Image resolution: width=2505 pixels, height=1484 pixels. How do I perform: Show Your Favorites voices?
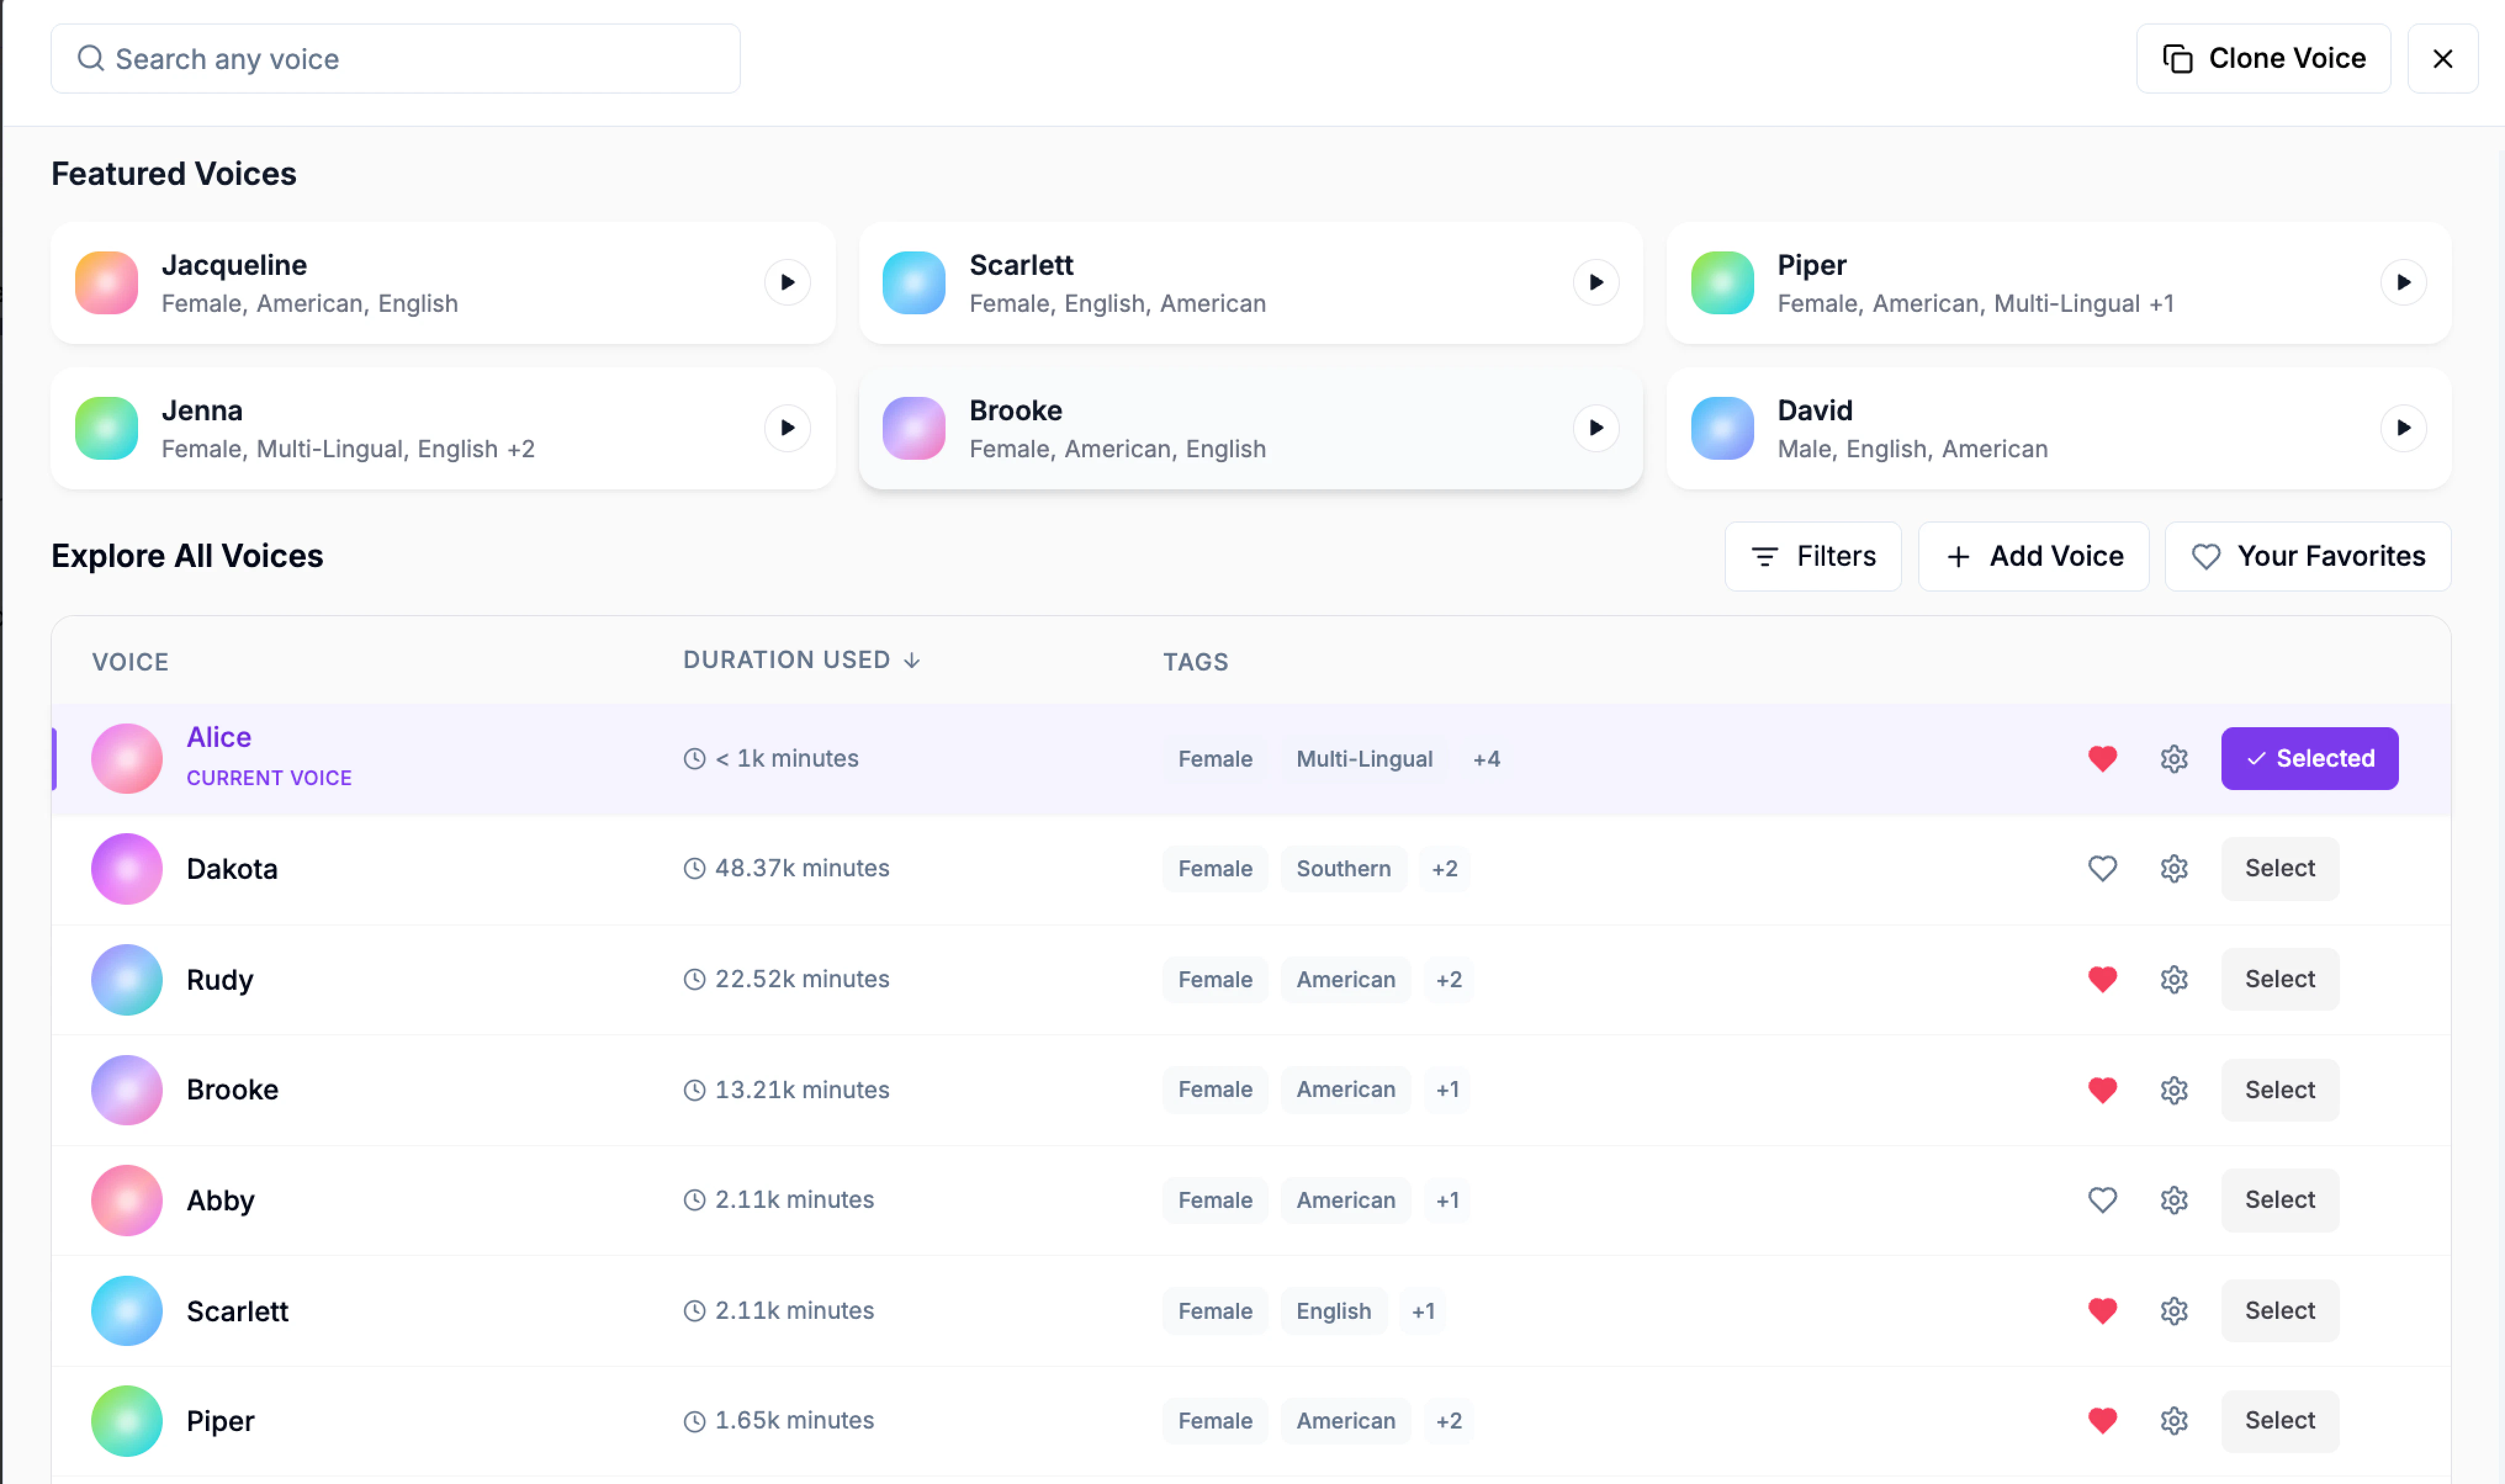(2307, 556)
